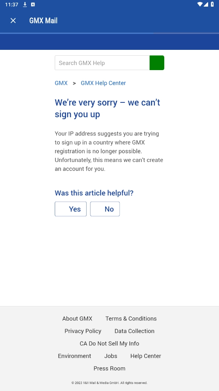Viewport: 219px width, 391px height.
Task: Tap the Wi-Fi status icon
Action: click(200, 4)
